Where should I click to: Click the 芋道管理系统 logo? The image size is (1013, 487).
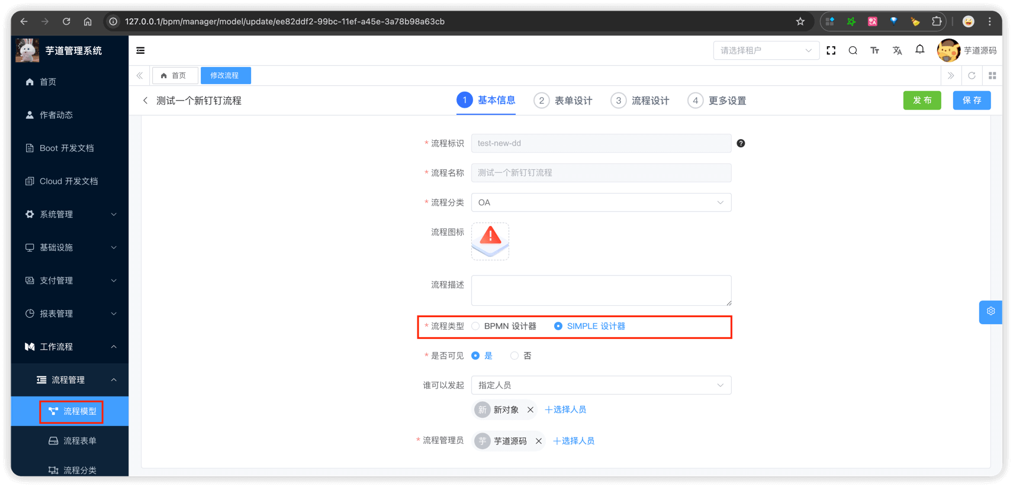coord(27,50)
